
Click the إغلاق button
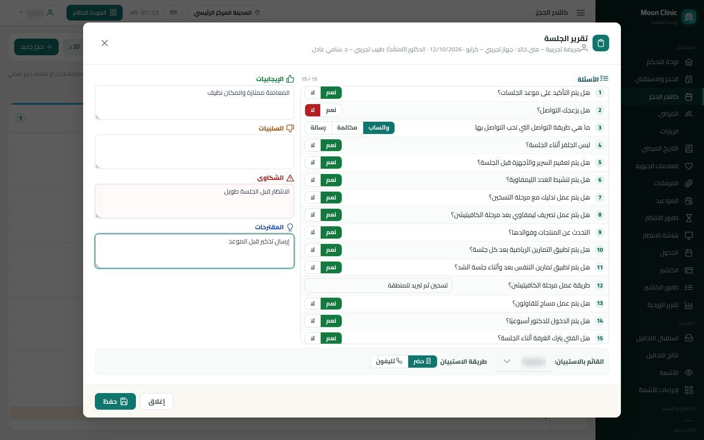(156, 401)
